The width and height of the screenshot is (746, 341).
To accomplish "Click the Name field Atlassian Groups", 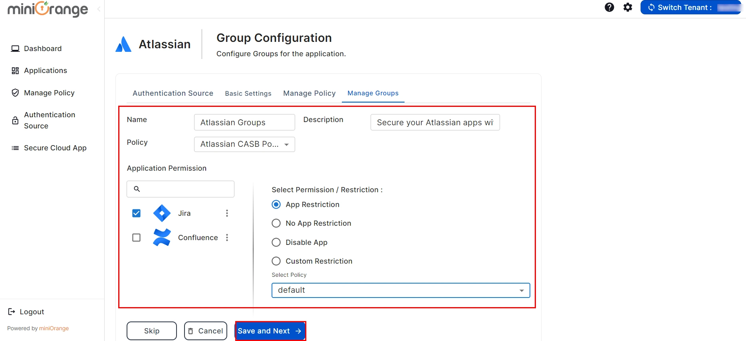I will 244,122.
